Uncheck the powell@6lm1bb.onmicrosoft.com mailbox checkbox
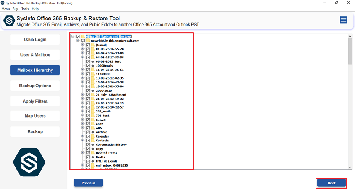The height and width of the screenshot is (189, 355). tap(83, 41)
